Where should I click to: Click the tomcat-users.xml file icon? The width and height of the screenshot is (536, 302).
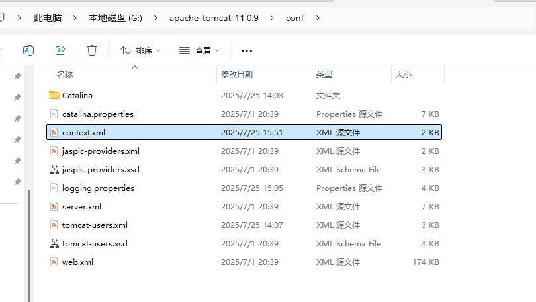54,225
